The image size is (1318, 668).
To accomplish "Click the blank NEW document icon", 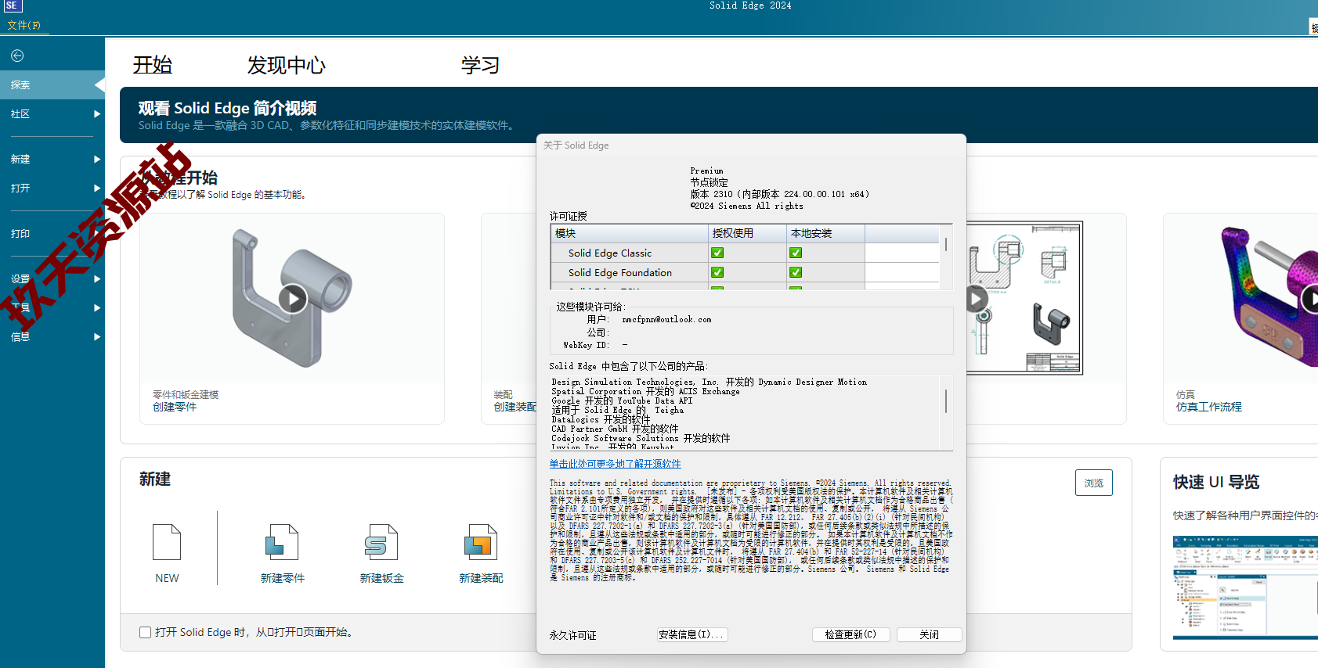I will point(167,542).
